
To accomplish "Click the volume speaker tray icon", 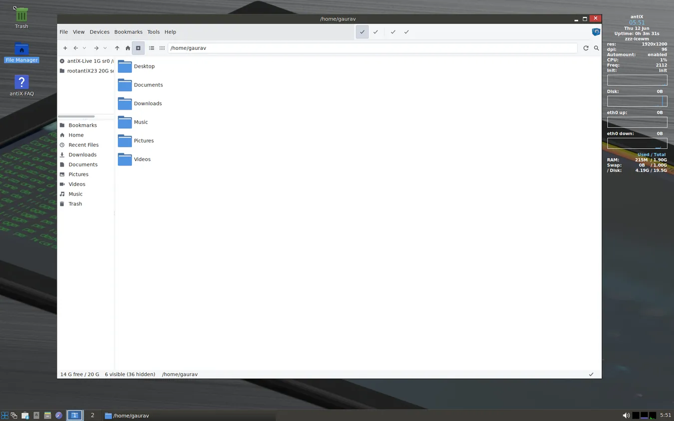I will (626, 415).
